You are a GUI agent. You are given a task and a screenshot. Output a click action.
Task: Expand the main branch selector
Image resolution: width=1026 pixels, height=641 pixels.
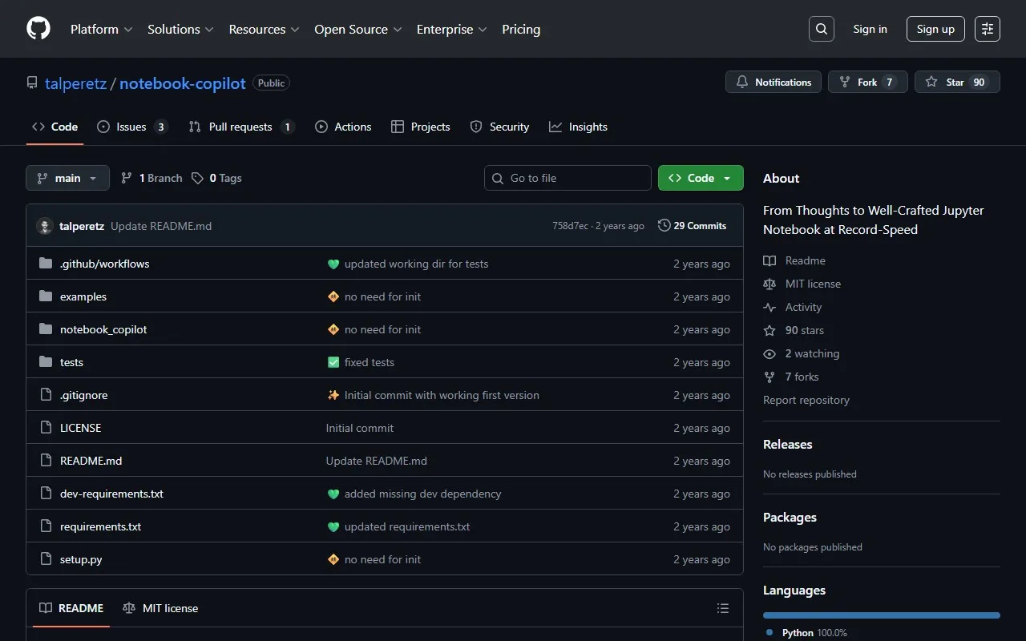pos(67,178)
